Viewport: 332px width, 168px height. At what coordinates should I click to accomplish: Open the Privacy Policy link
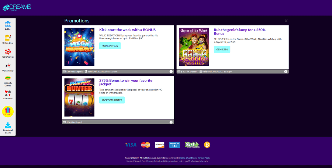204,158
